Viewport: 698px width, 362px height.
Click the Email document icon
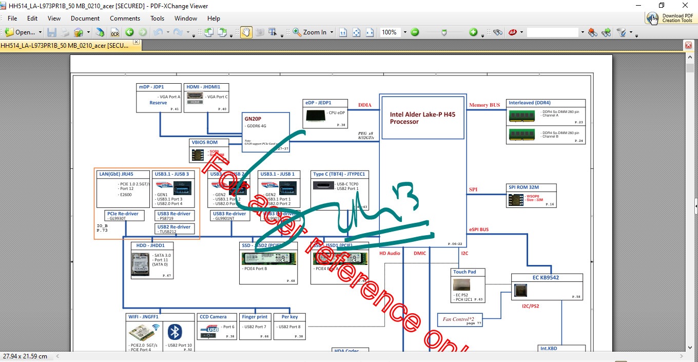[79, 32]
